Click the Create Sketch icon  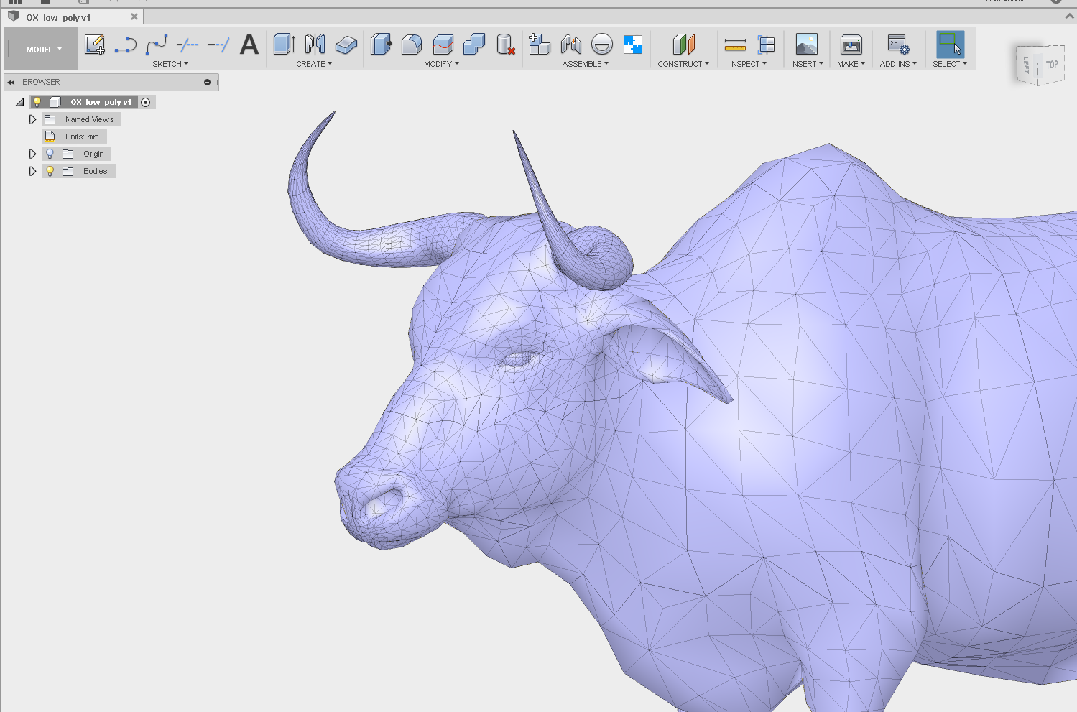pos(94,45)
